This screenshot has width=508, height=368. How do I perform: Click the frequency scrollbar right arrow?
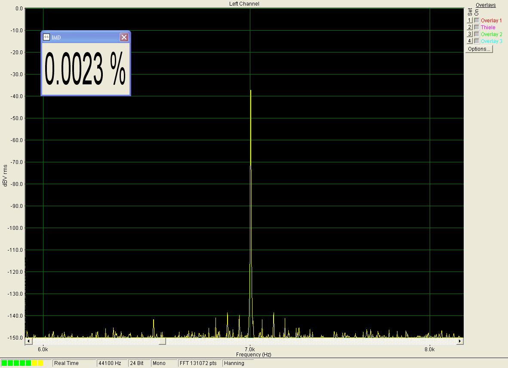click(x=460, y=341)
